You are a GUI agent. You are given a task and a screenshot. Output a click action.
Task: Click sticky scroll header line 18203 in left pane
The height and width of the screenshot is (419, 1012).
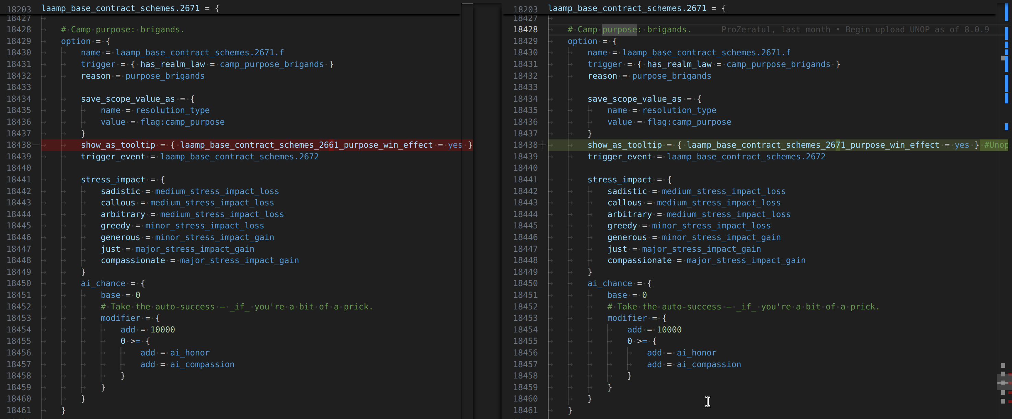click(130, 8)
